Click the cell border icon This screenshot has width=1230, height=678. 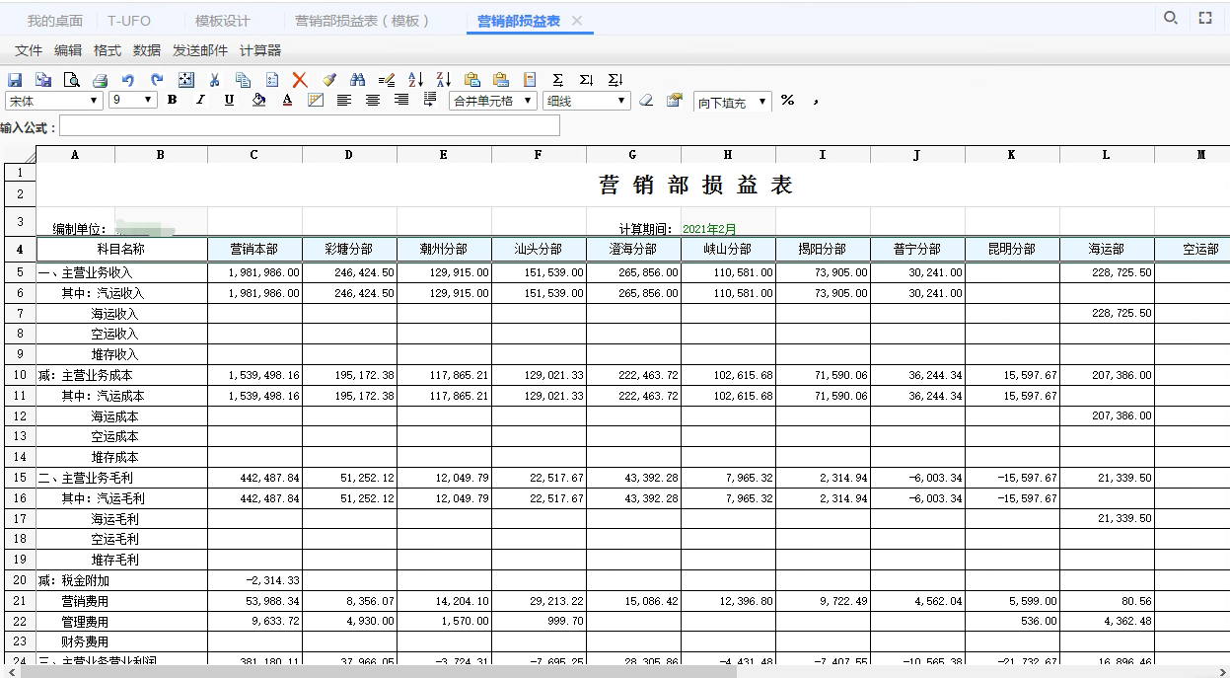click(x=316, y=100)
